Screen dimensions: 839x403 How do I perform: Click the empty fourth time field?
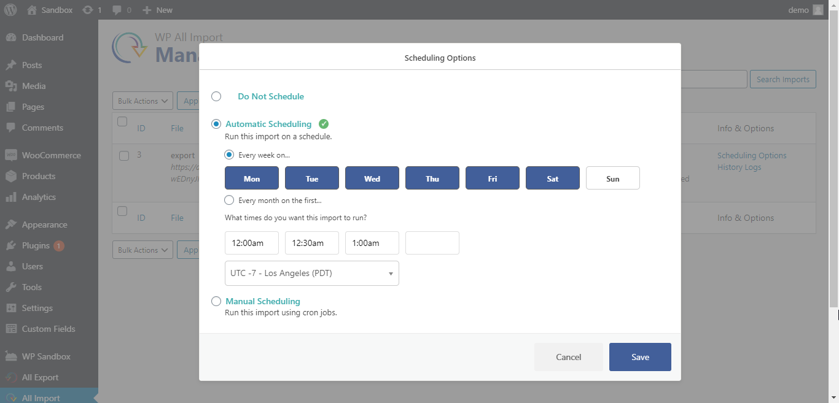[x=432, y=243]
